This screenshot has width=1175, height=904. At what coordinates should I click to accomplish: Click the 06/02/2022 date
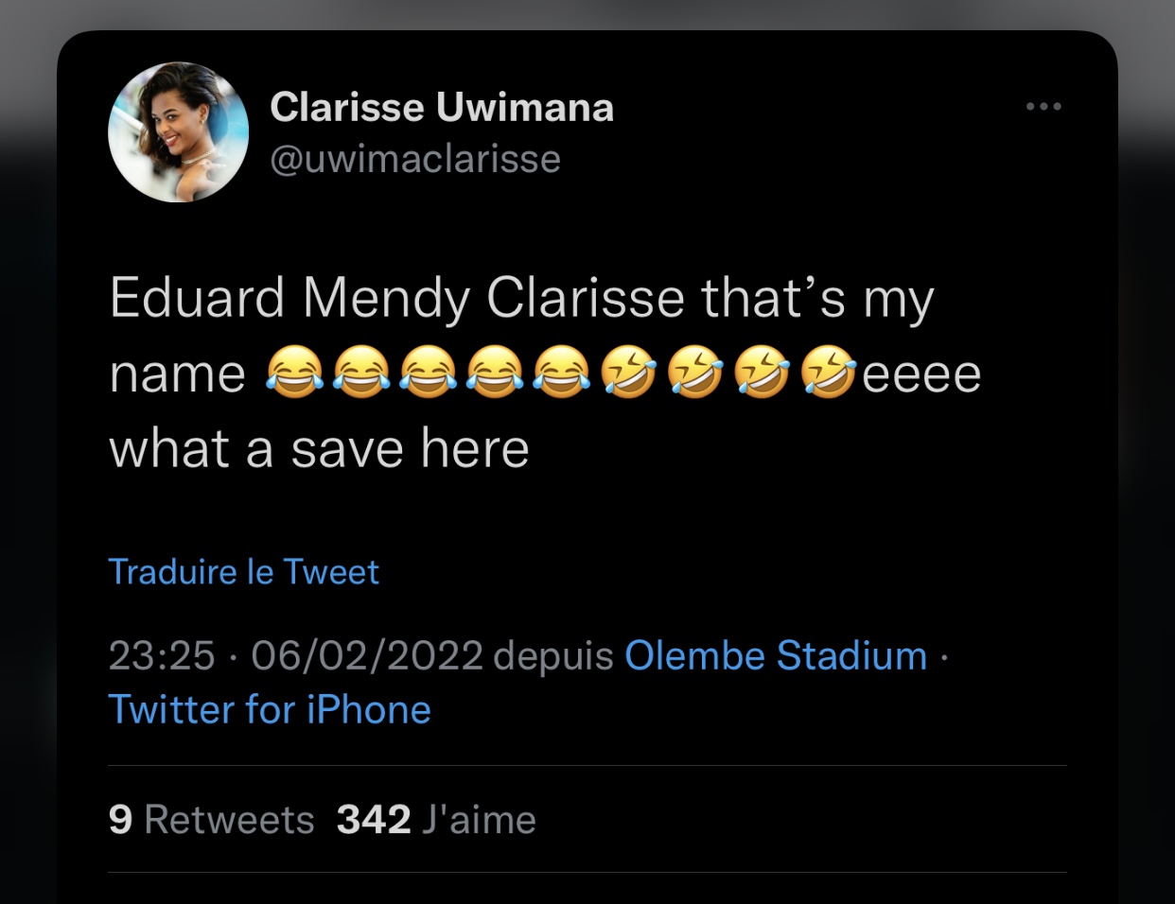click(x=367, y=655)
